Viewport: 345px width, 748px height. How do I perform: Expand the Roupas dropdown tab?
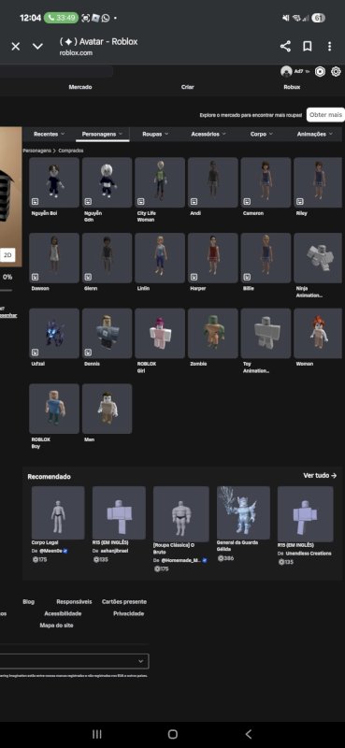pyautogui.click(x=155, y=134)
